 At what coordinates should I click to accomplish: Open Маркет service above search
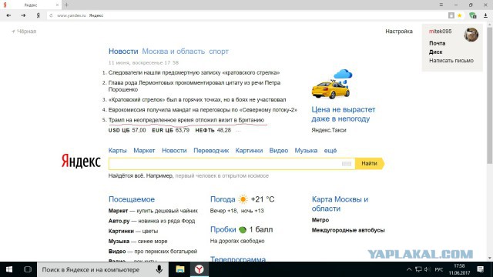pos(144,151)
